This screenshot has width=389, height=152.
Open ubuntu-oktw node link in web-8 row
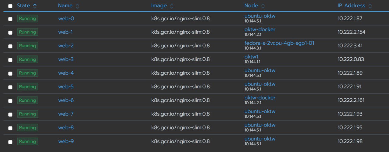pyautogui.click(x=260, y=125)
